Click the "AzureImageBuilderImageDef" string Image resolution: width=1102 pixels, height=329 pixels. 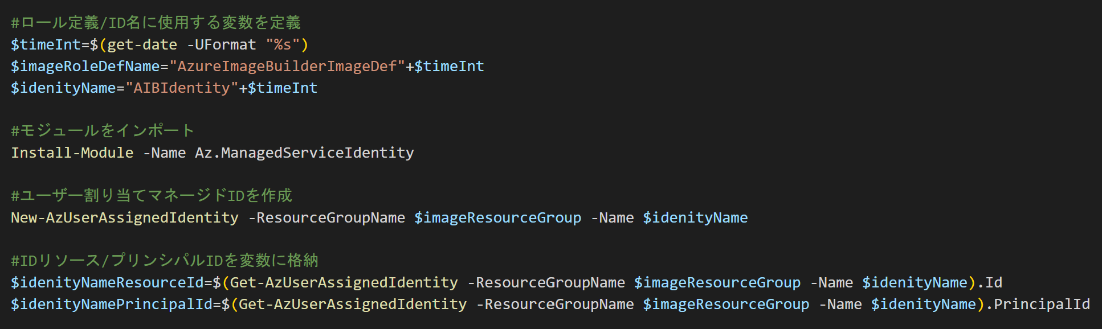tap(287, 66)
